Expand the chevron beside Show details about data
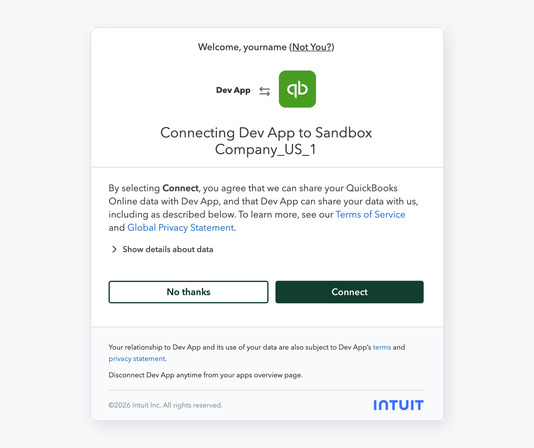 pyautogui.click(x=114, y=249)
